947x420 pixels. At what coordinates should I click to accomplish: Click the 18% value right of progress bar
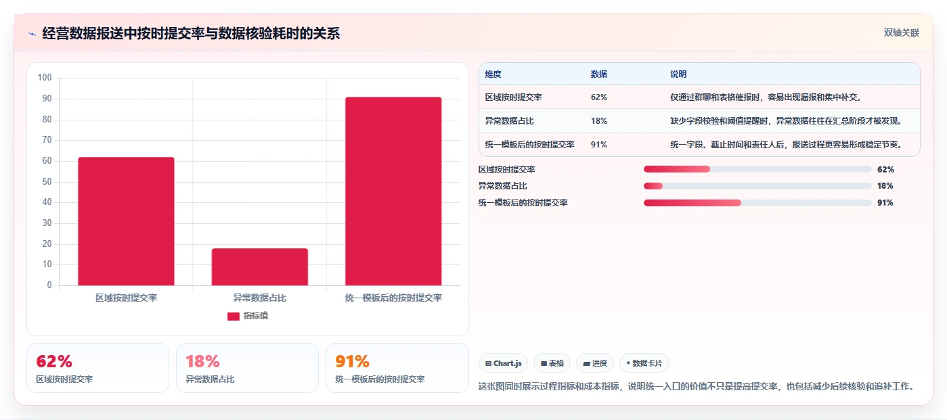(x=885, y=186)
